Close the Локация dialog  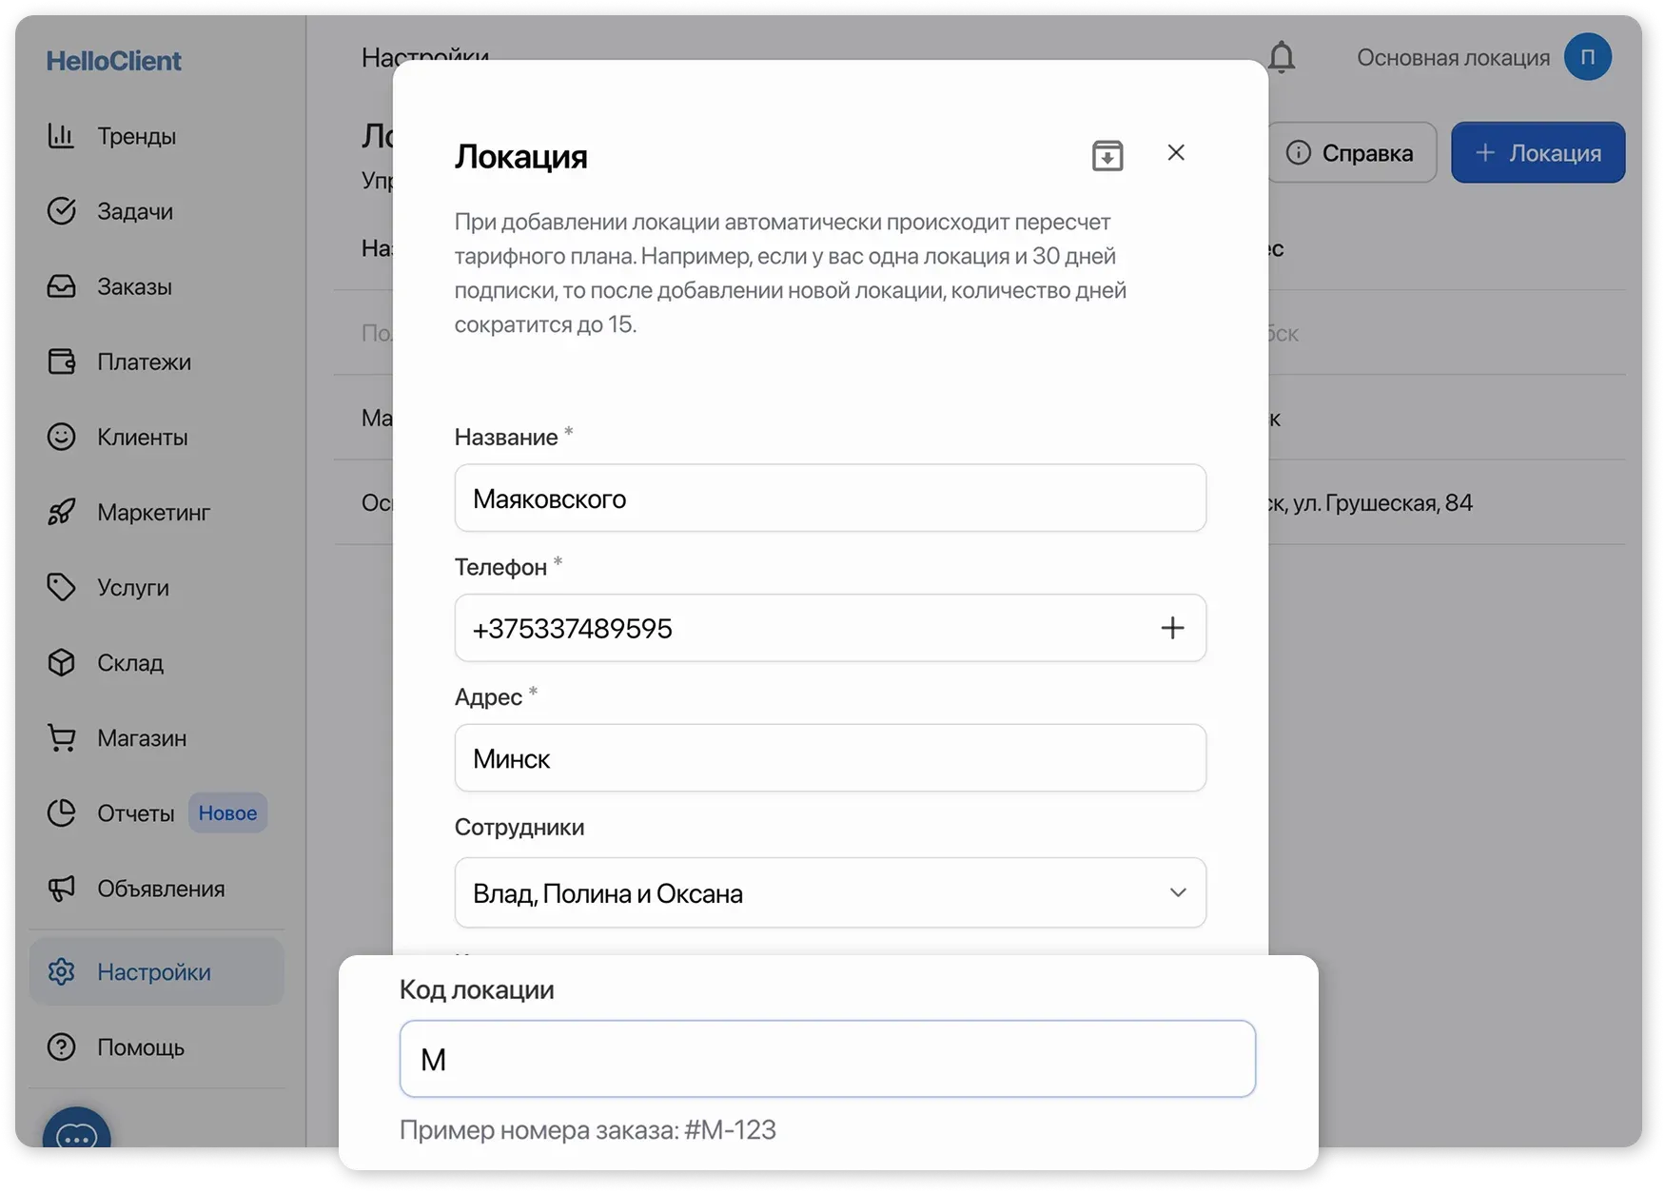pos(1176,153)
